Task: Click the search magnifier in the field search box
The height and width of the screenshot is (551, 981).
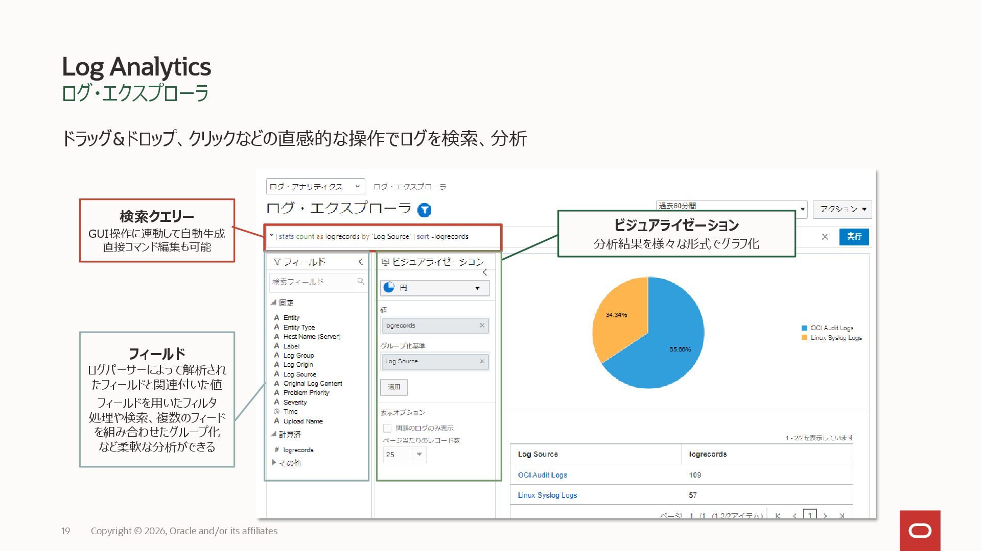Action: pyautogui.click(x=361, y=281)
